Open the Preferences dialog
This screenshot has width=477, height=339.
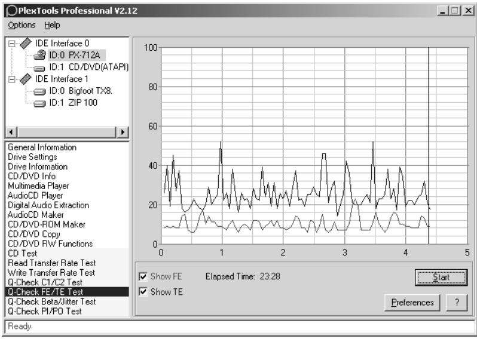coord(412,303)
